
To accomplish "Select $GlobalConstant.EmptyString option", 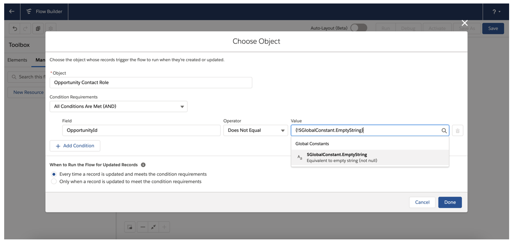I will coord(370,157).
